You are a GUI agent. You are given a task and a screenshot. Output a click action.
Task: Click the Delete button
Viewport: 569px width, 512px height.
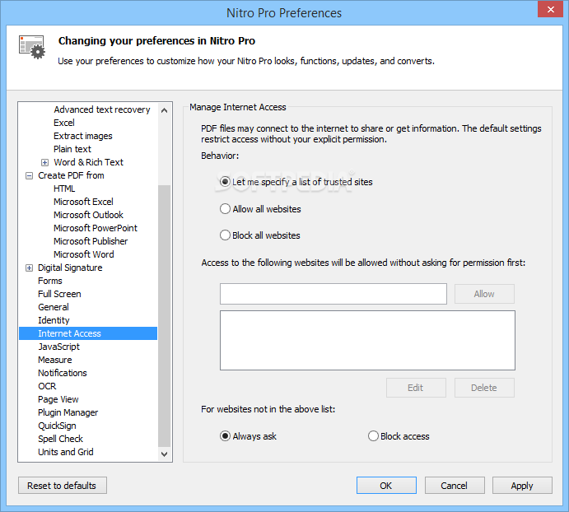pyautogui.click(x=484, y=388)
